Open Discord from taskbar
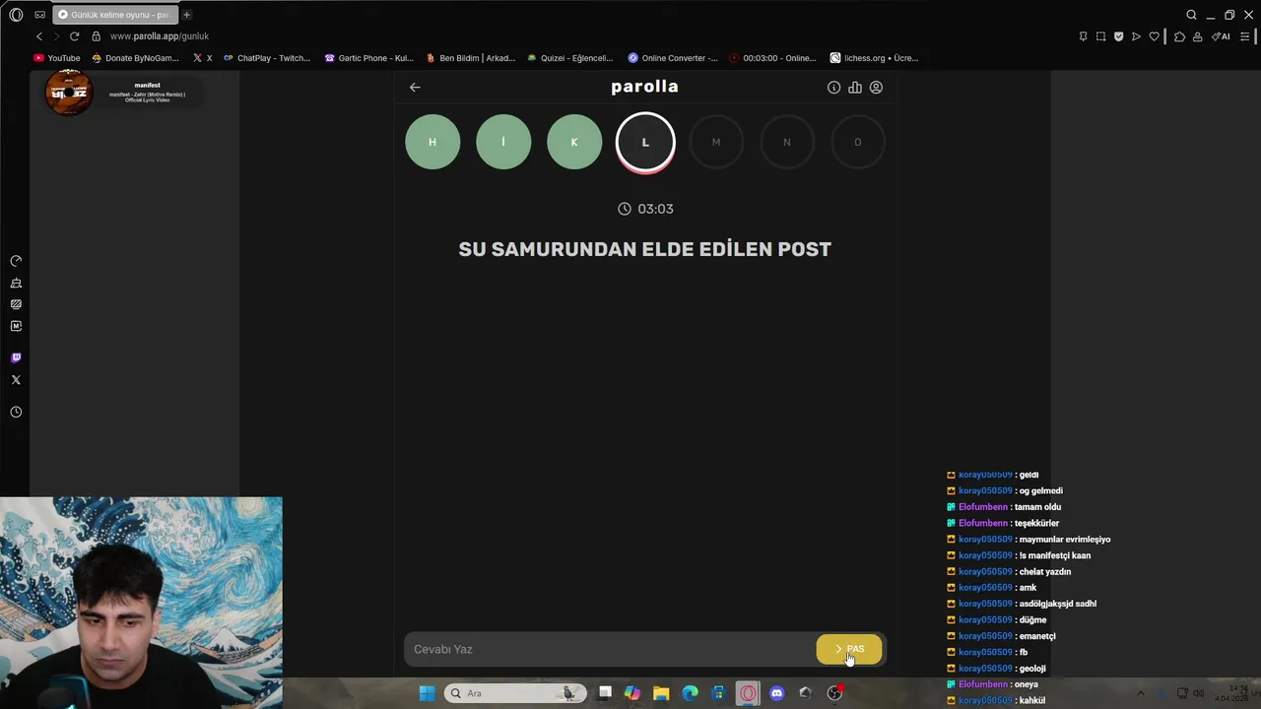1261x709 pixels. click(777, 693)
